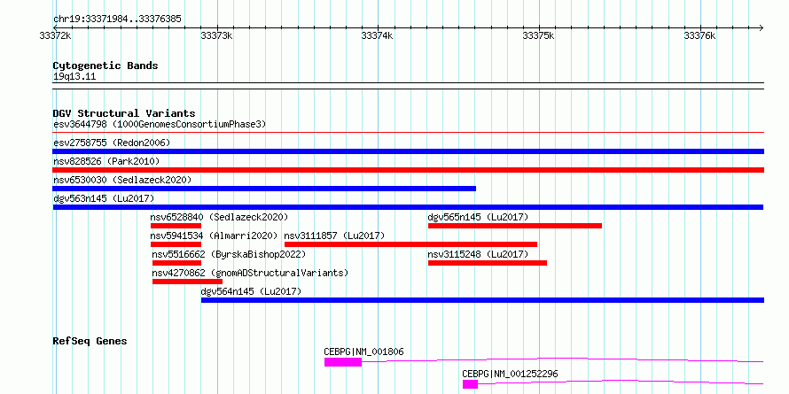This screenshot has width=789, height=394.
Task: Select the red nsv3115248 variant bar
Action: [488, 263]
